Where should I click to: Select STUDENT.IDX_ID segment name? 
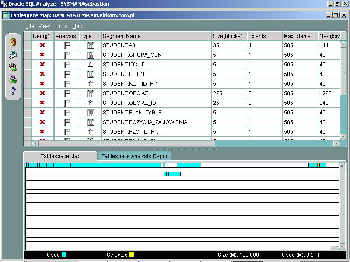tap(124, 65)
